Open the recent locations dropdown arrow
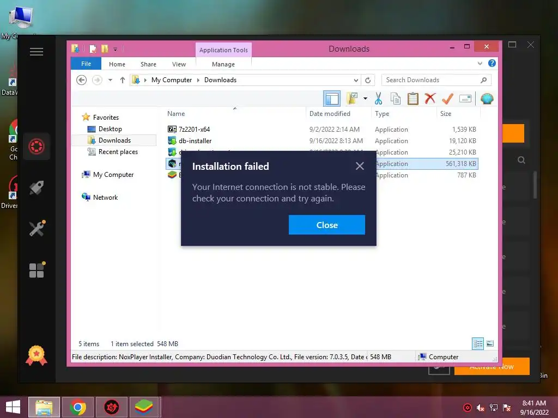 pyautogui.click(x=110, y=80)
